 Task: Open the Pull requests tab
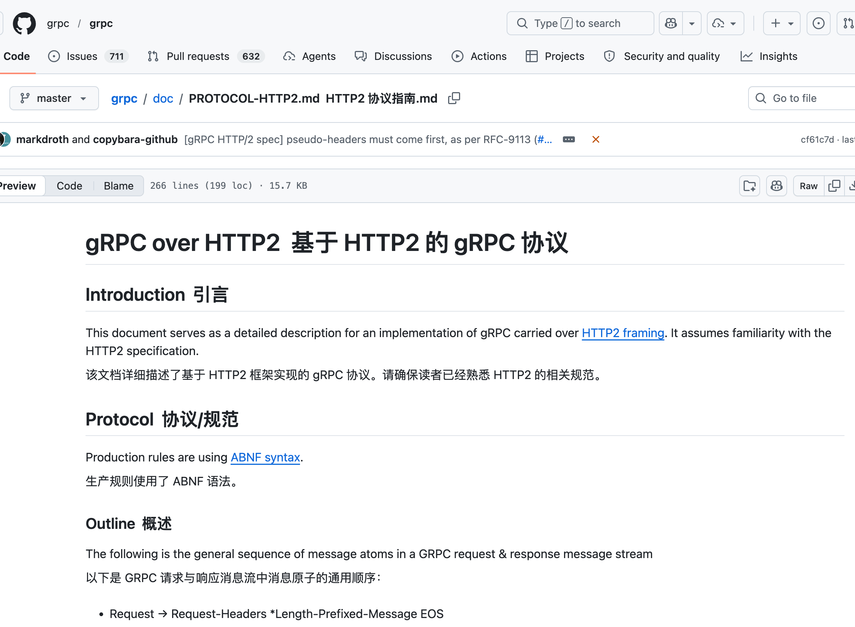206,57
